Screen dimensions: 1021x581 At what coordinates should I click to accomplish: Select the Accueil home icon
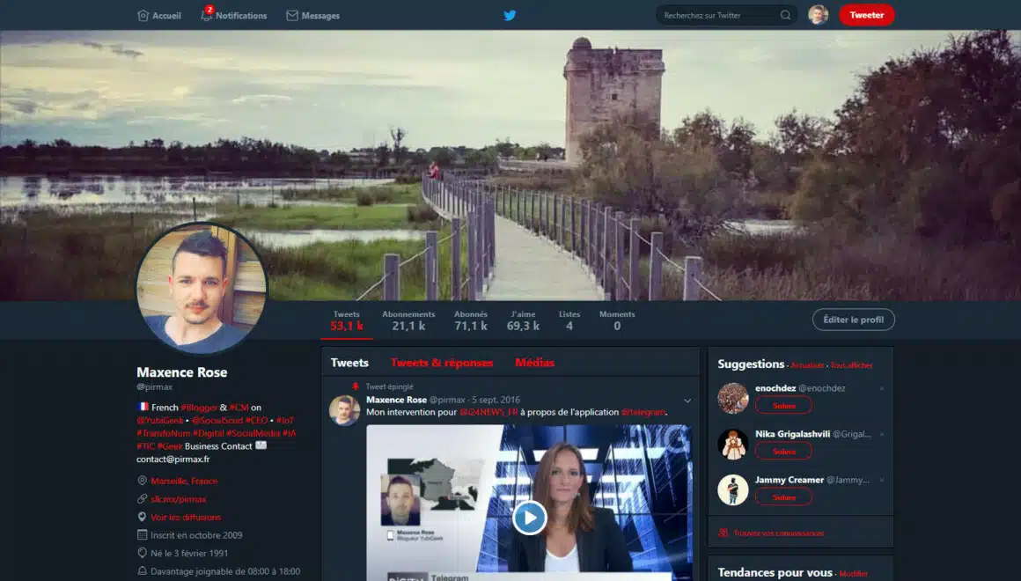pyautogui.click(x=143, y=15)
